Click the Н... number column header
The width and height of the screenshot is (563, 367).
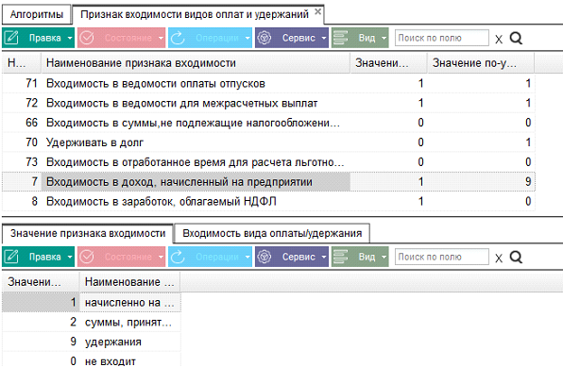(22, 63)
